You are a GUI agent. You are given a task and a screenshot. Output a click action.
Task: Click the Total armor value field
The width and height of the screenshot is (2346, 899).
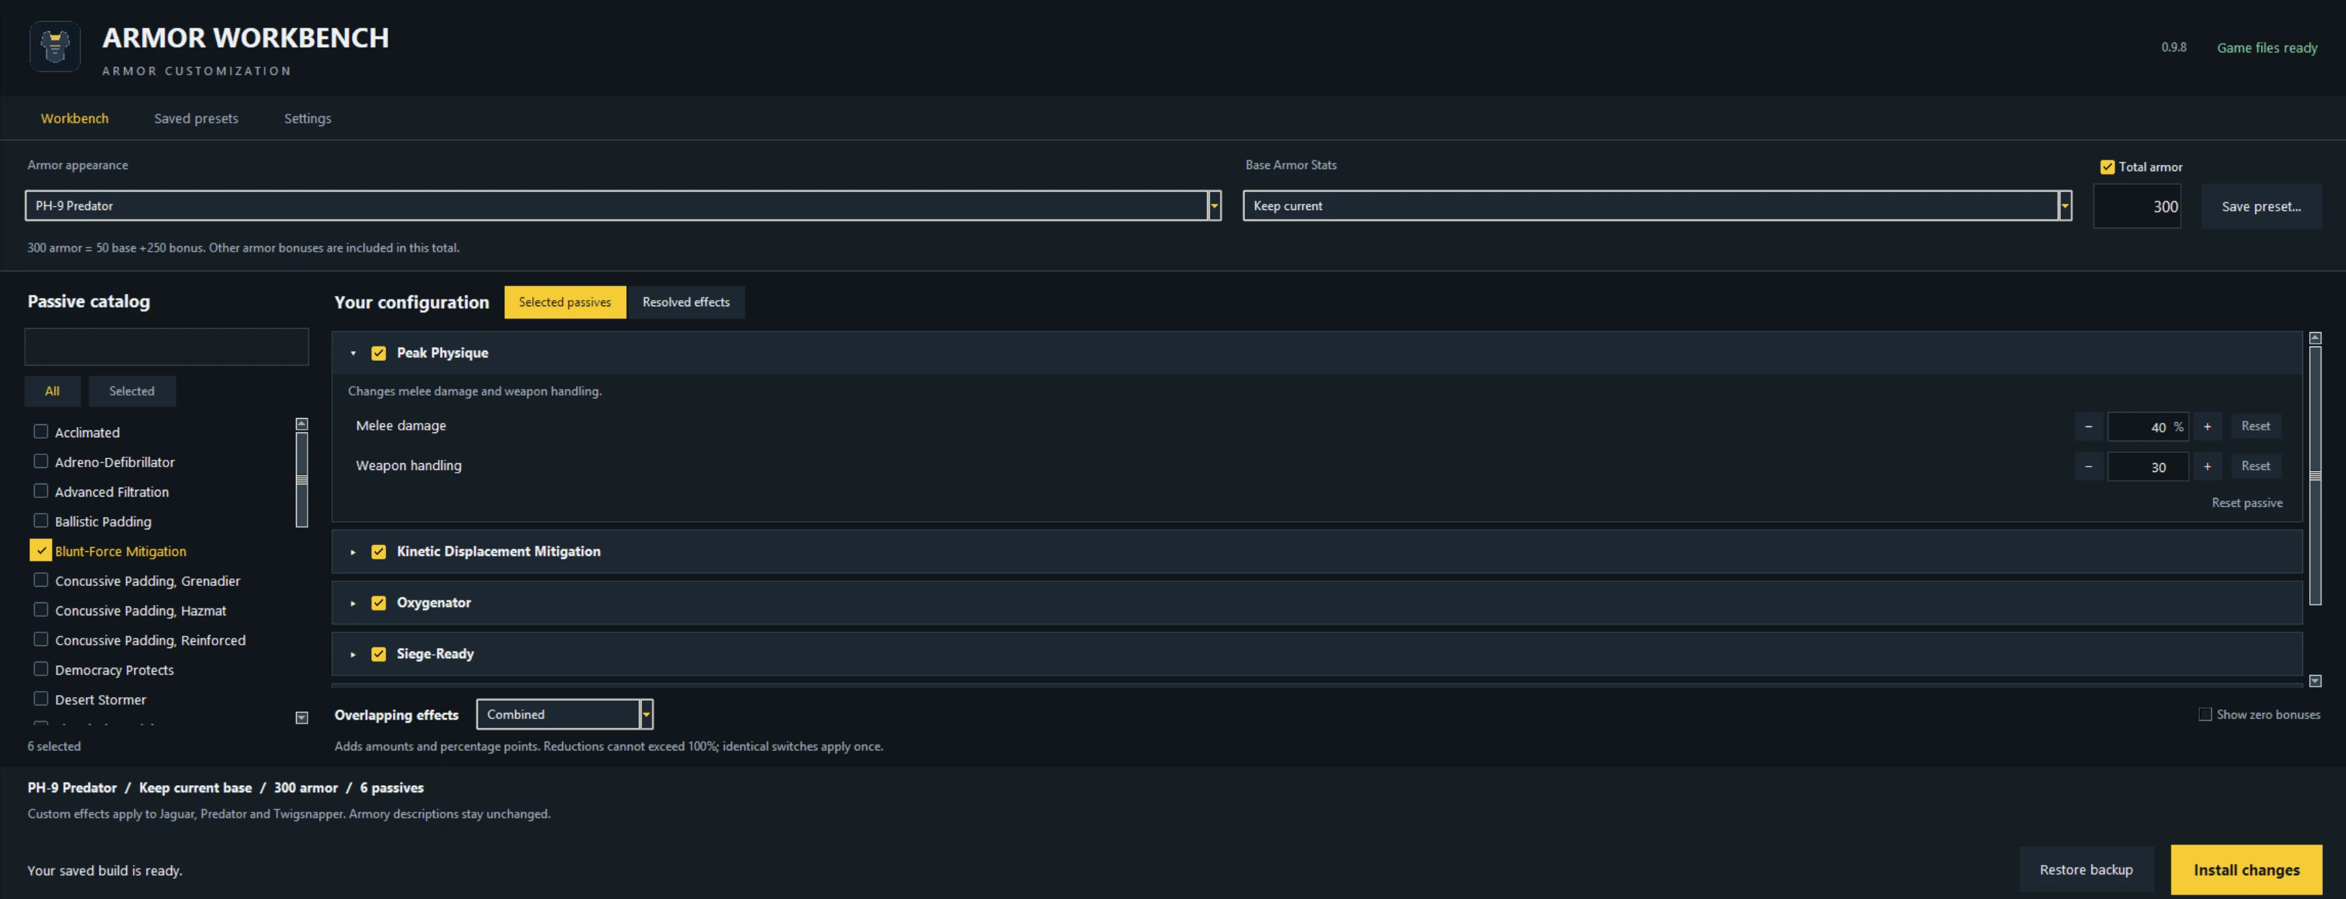click(2137, 207)
